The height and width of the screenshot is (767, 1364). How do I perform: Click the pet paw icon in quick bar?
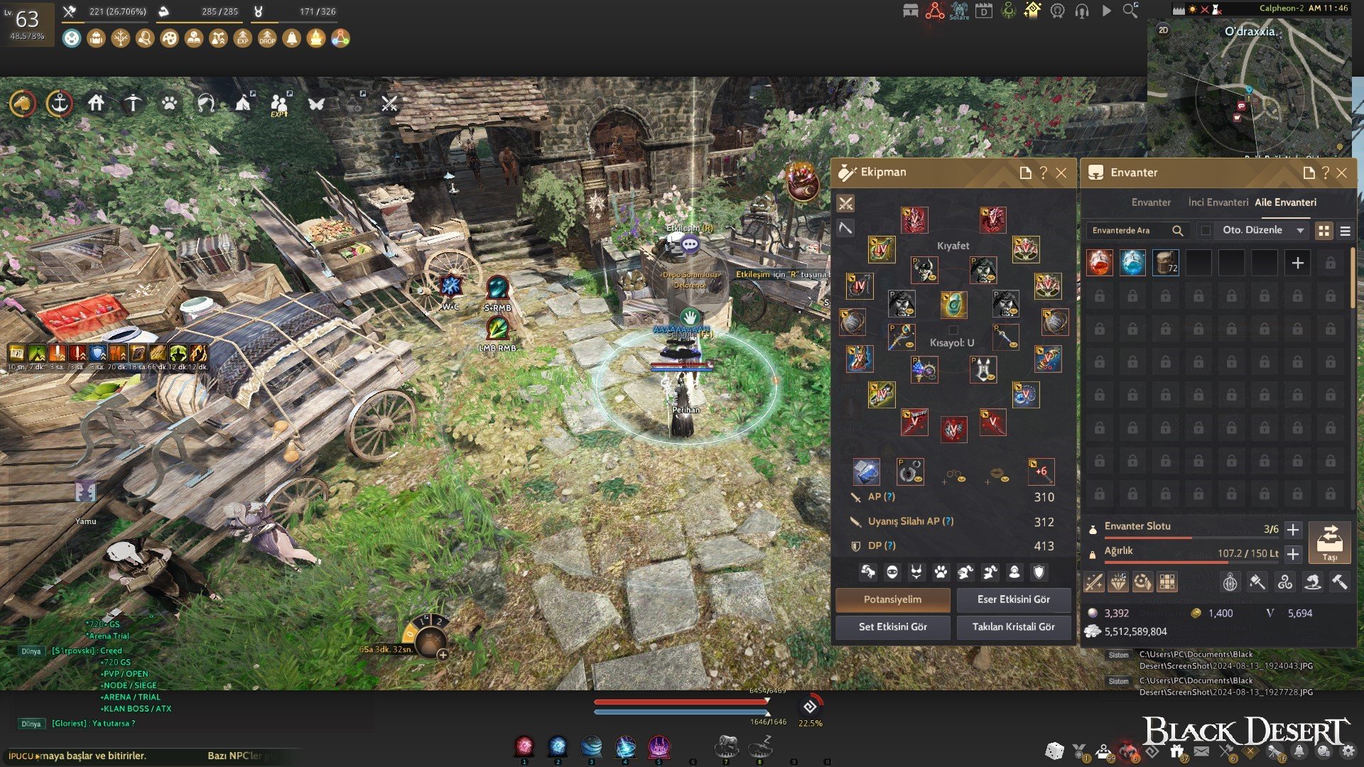point(169,104)
